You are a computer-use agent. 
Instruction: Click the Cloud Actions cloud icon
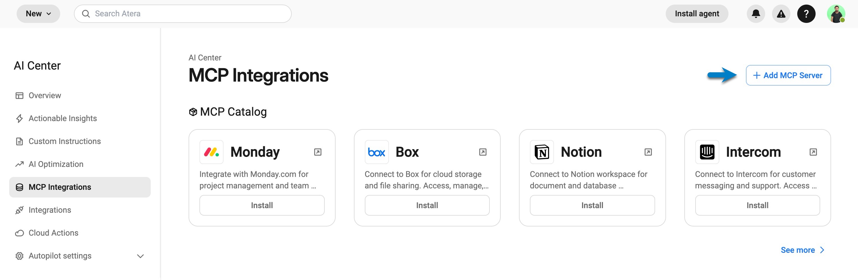(x=19, y=233)
